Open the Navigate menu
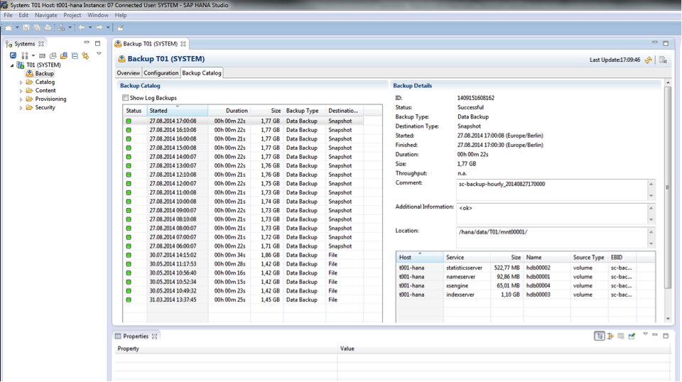The image size is (682, 382). [x=46, y=15]
